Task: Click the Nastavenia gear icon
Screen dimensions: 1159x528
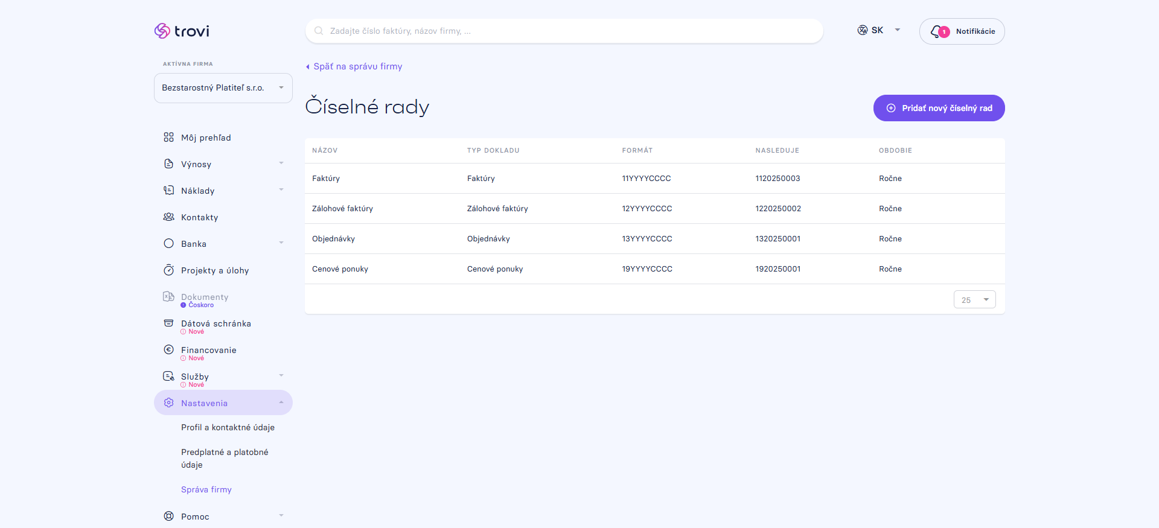Action: (x=168, y=403)
